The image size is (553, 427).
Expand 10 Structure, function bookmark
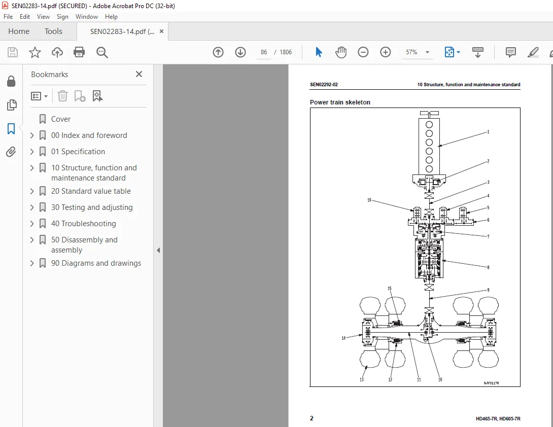(x=32, y=168)
